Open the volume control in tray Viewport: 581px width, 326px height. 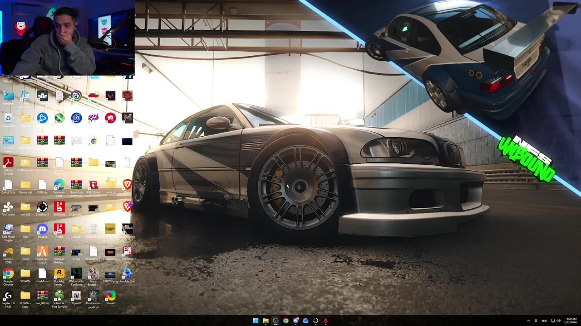point(558,321)
